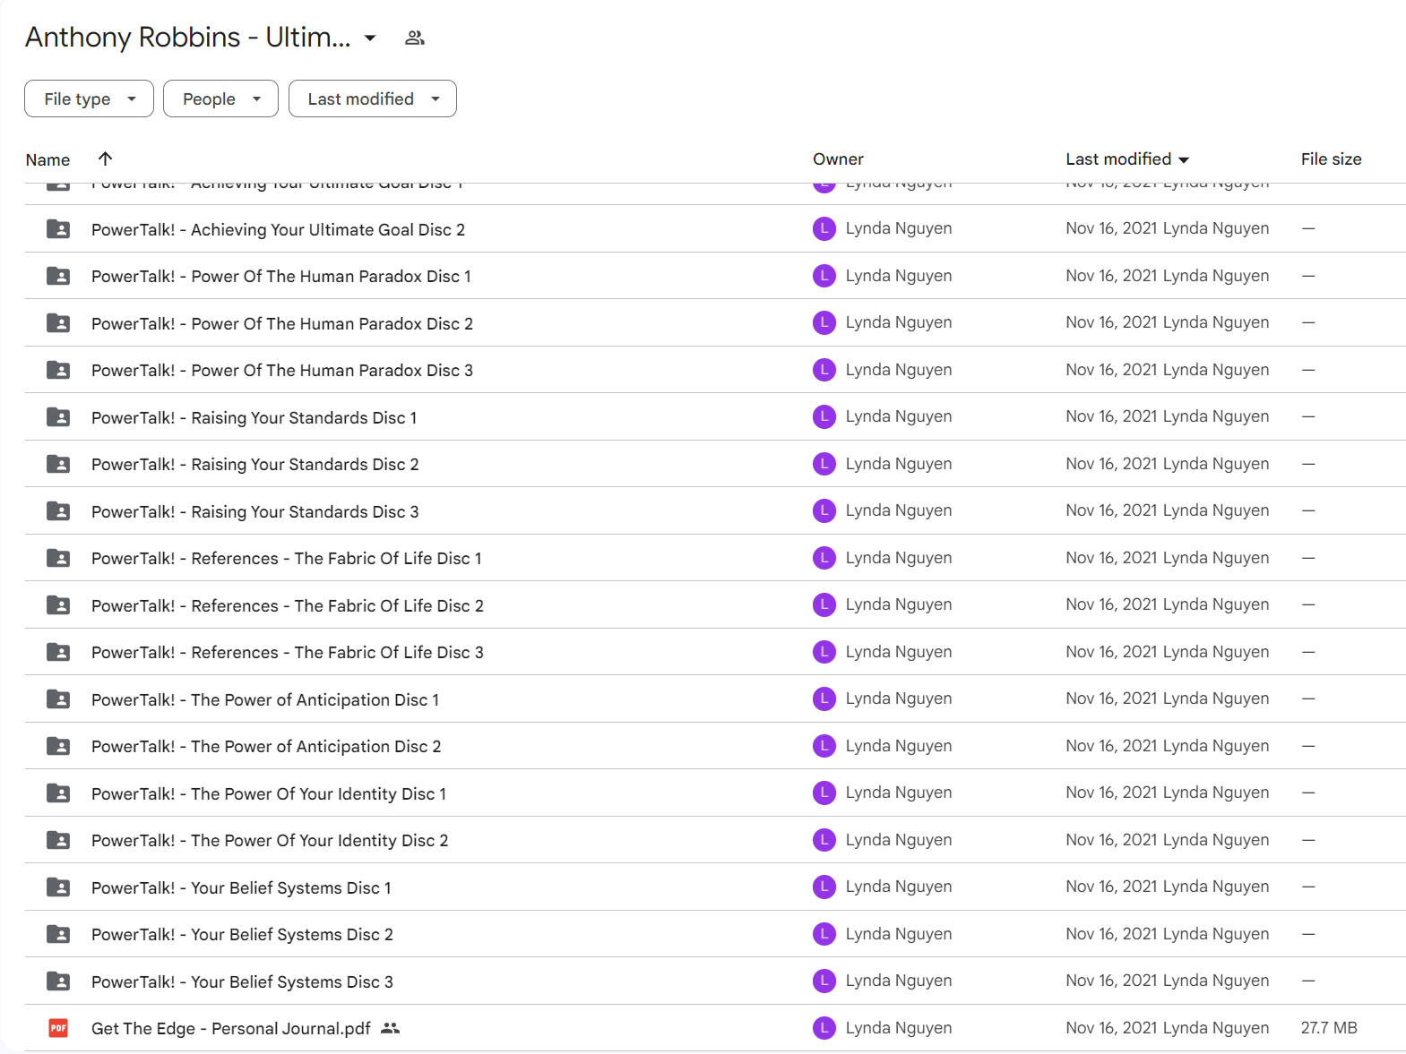Click folder icon for Achieving Your Ultimate Goal Disc 2
The height and width of the screenshot is (1054, 1406).
click(x=58, y=229)
